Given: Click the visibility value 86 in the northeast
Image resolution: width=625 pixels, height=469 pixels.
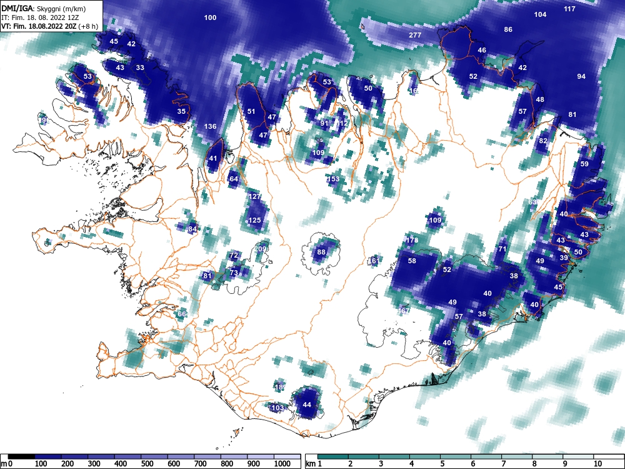Looking at the screenshot, I should pyautogui.click(x=507, y=29).
